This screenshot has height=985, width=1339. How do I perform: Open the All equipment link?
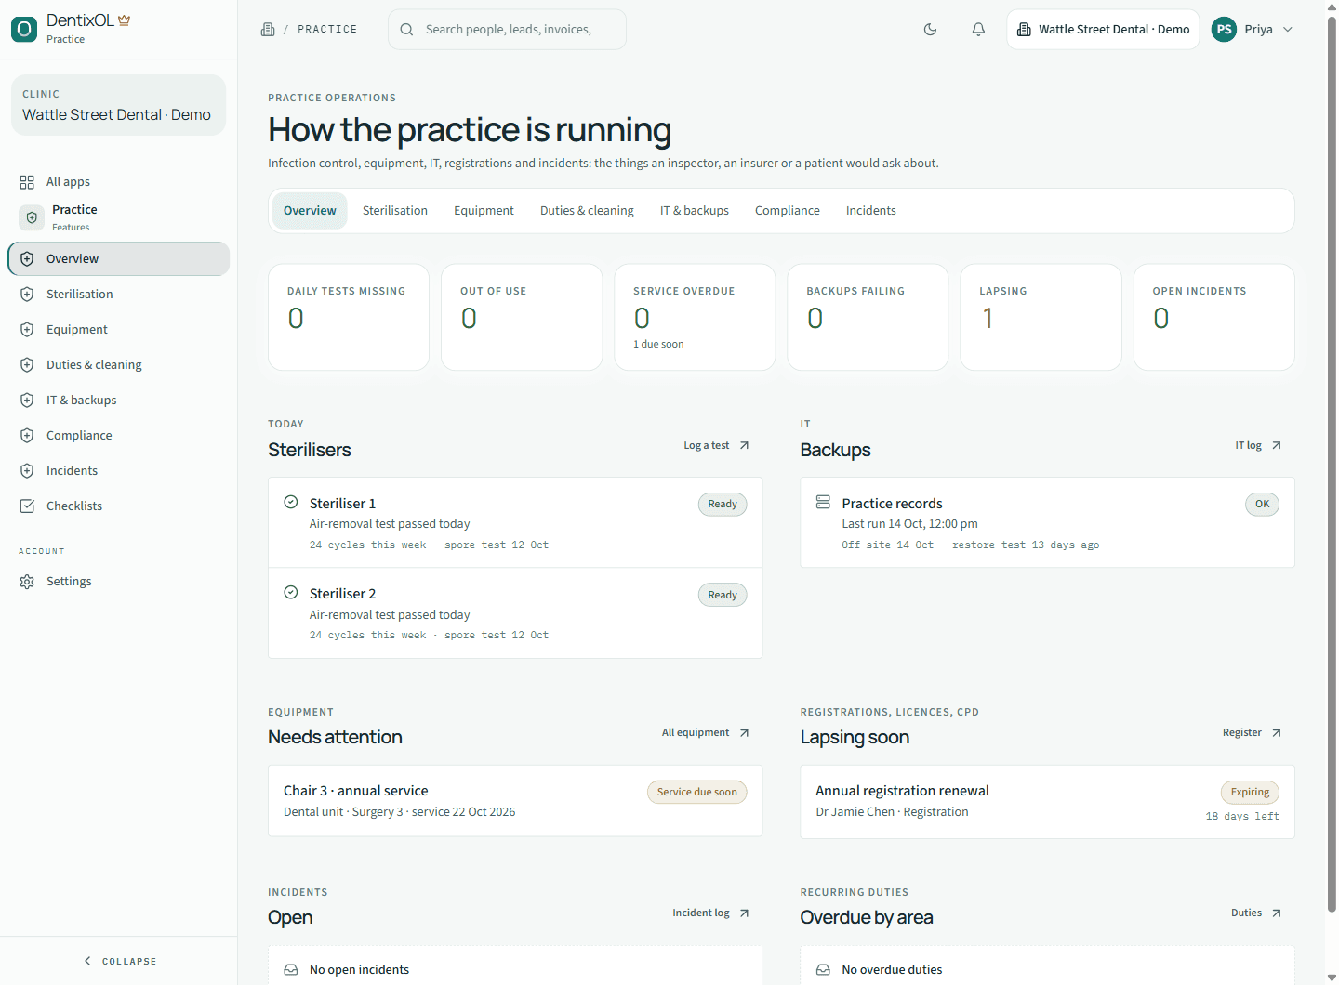pyautogui.click(x=706, y=733)
